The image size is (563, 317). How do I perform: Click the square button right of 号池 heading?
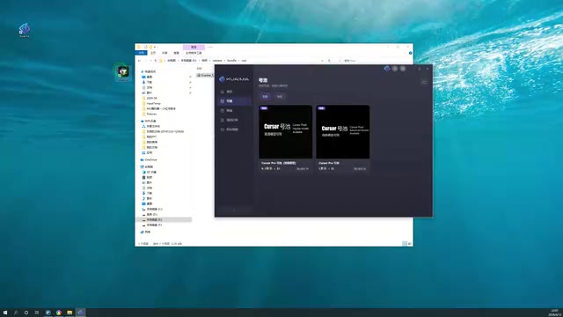(x=424, y=82)
